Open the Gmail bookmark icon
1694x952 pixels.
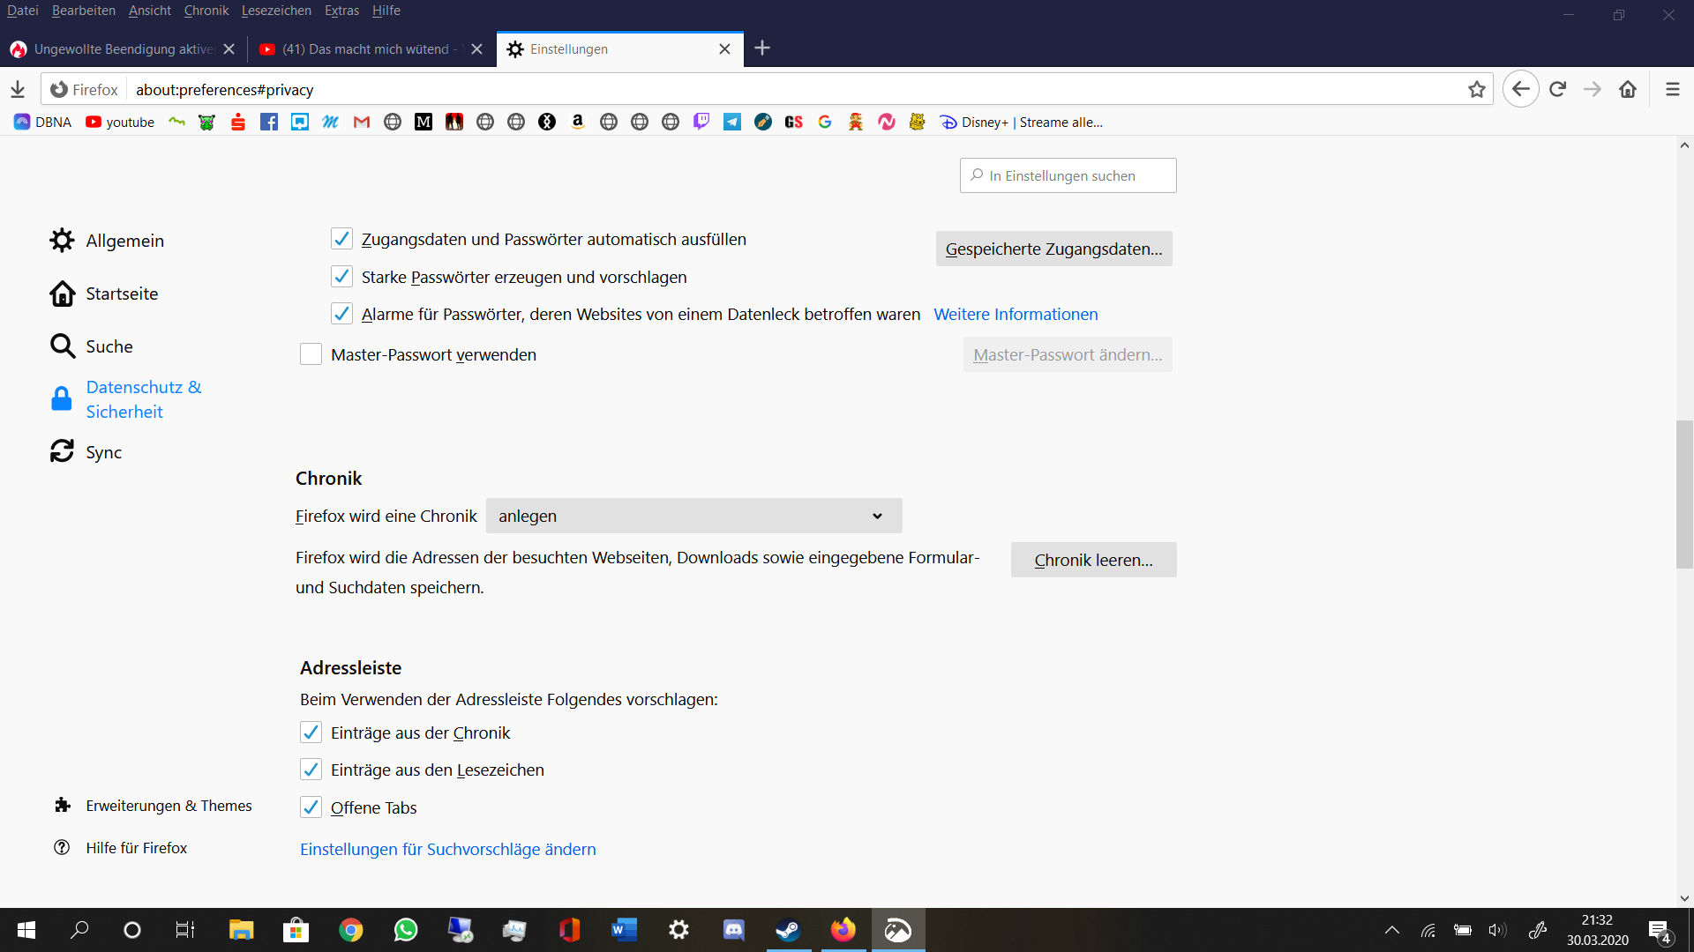(x=362, y=123)
